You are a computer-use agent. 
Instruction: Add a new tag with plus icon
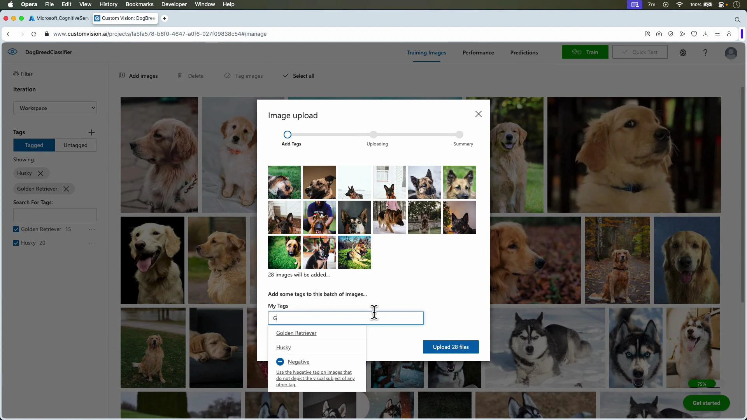coord(91,132)
